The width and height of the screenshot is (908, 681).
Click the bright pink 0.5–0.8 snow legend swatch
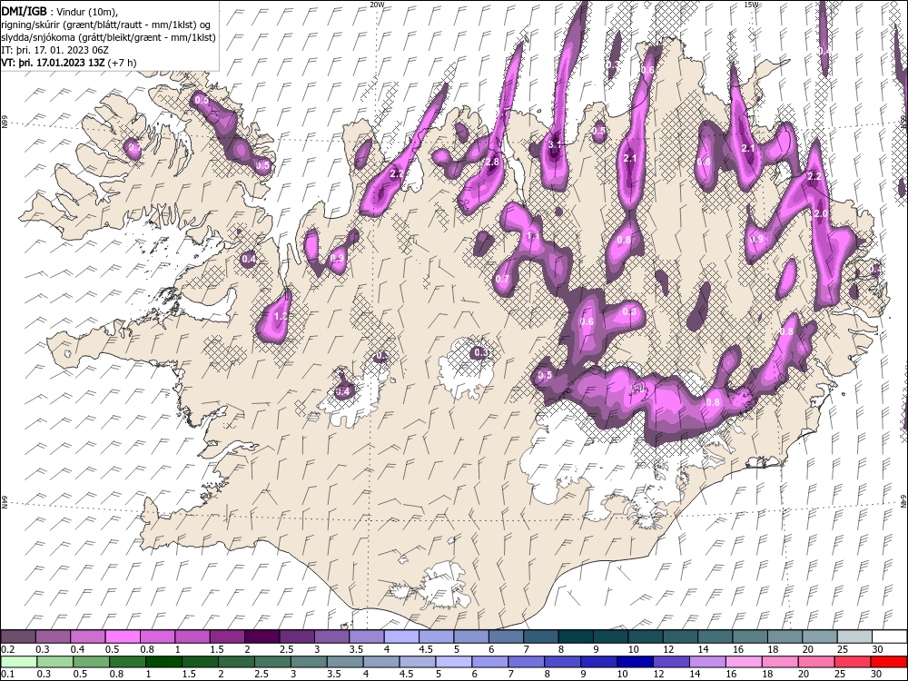(x=123, y=637)
